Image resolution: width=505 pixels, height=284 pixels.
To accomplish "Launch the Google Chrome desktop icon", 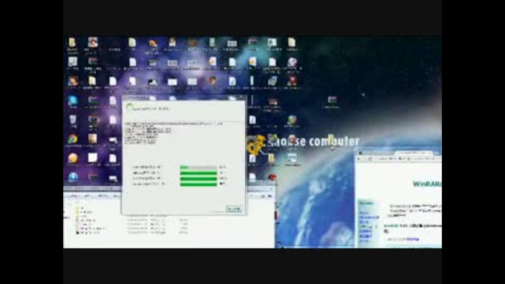I will 73,139.
